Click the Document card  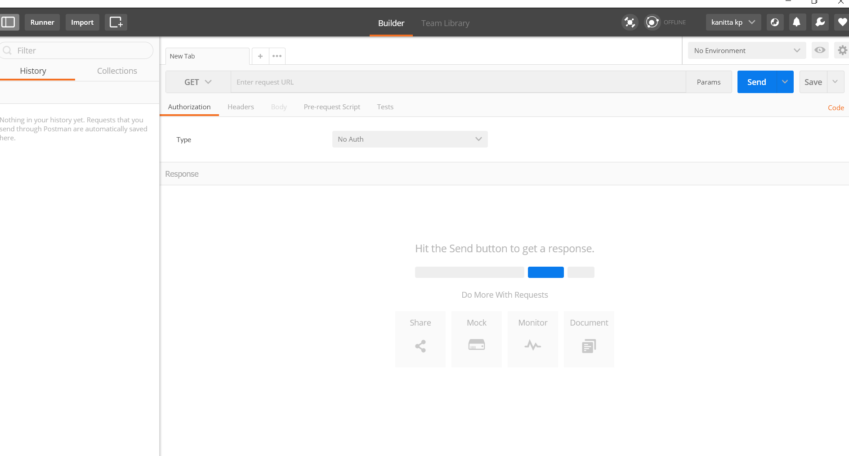point(589,339)
